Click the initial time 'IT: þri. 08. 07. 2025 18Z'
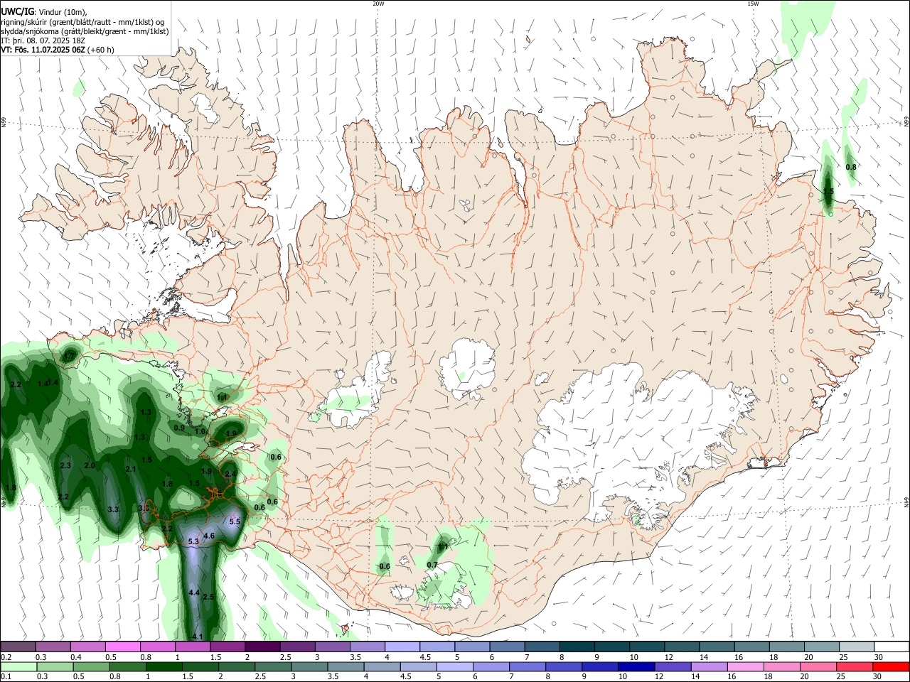910x682 pixels. point(44,40)
